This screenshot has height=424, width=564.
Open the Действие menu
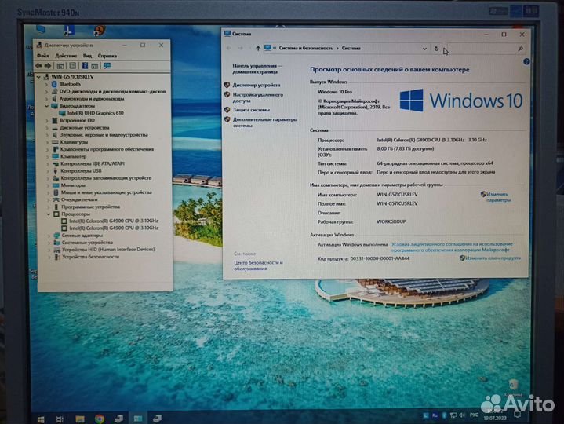pyautogui.click(x=66, y=56)
